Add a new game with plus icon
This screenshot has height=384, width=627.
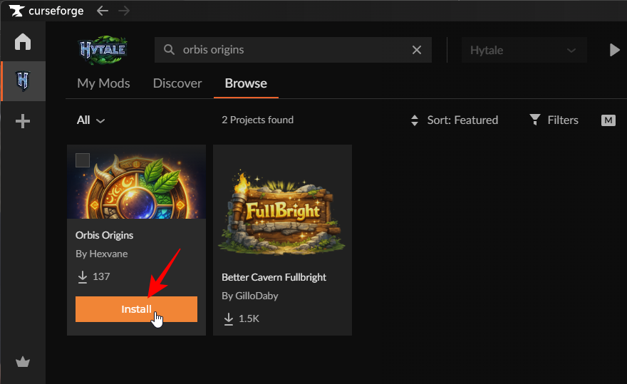pos(23,122)
